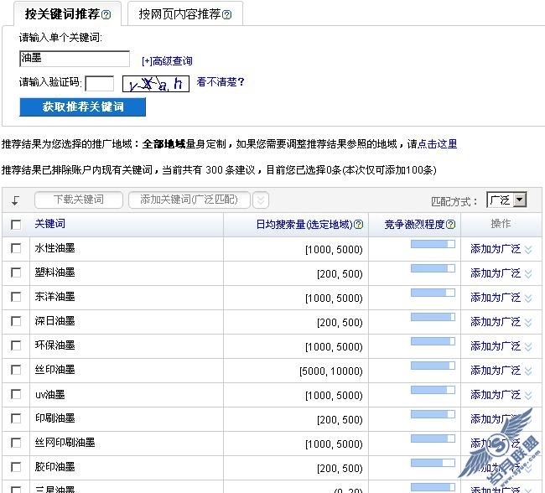Image resolution: width=545 pixels, height=493 pixels.
Task: Click competition level bar for 东洋油墨
Action: click(433, 293)
